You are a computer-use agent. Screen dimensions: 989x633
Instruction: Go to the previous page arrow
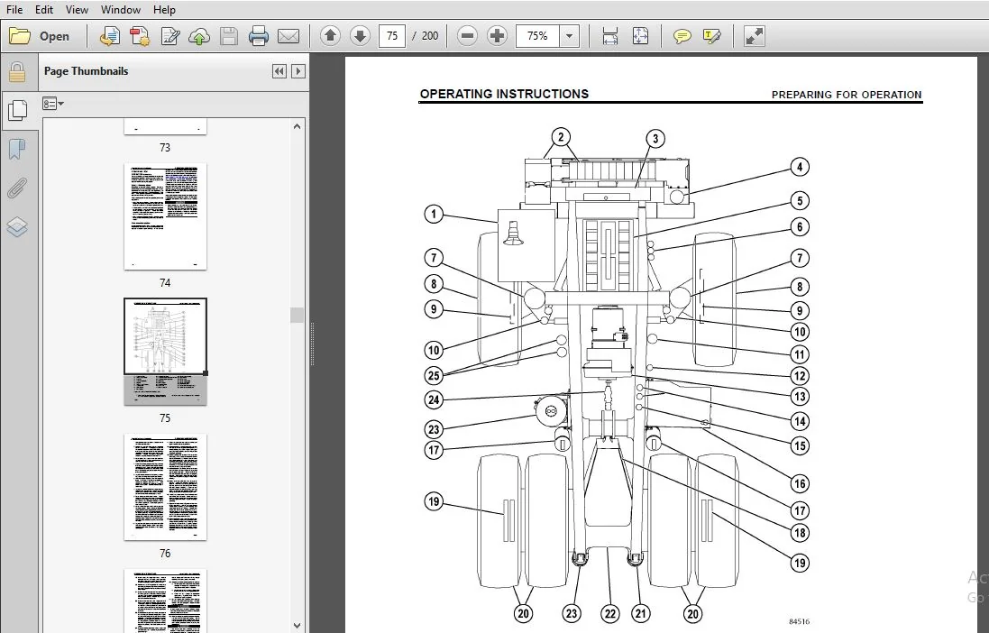coord(330,36)
